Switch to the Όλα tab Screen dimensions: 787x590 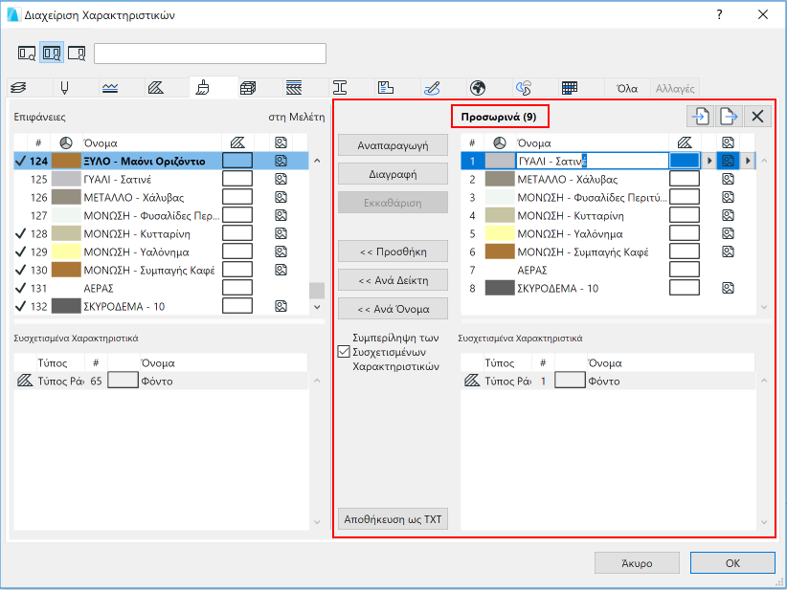pos(627,88)
